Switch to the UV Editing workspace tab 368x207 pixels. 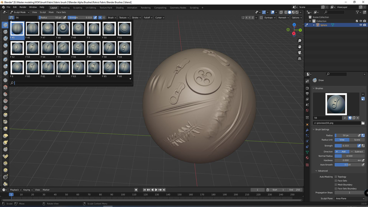coord(91,7)
